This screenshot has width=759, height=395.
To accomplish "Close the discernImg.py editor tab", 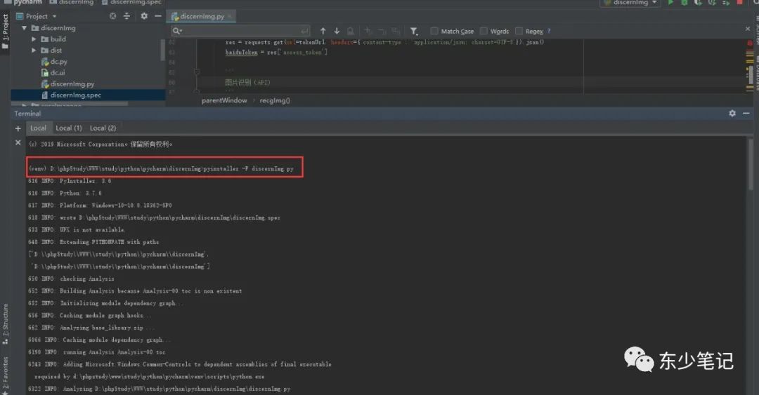I will click(230, 16).
